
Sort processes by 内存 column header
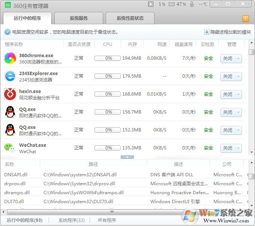[132, 44]
